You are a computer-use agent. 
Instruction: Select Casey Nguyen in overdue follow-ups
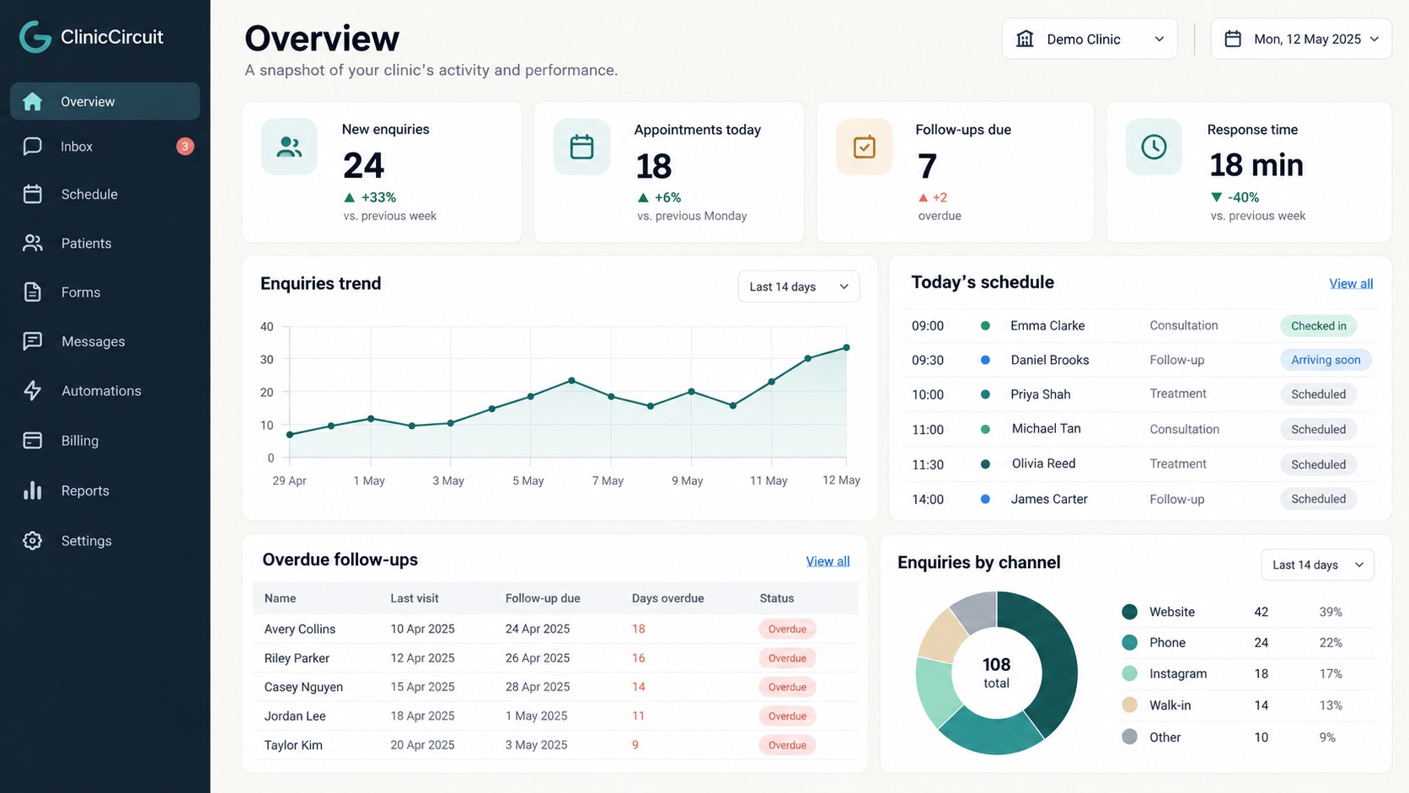(x=303, y=687)
